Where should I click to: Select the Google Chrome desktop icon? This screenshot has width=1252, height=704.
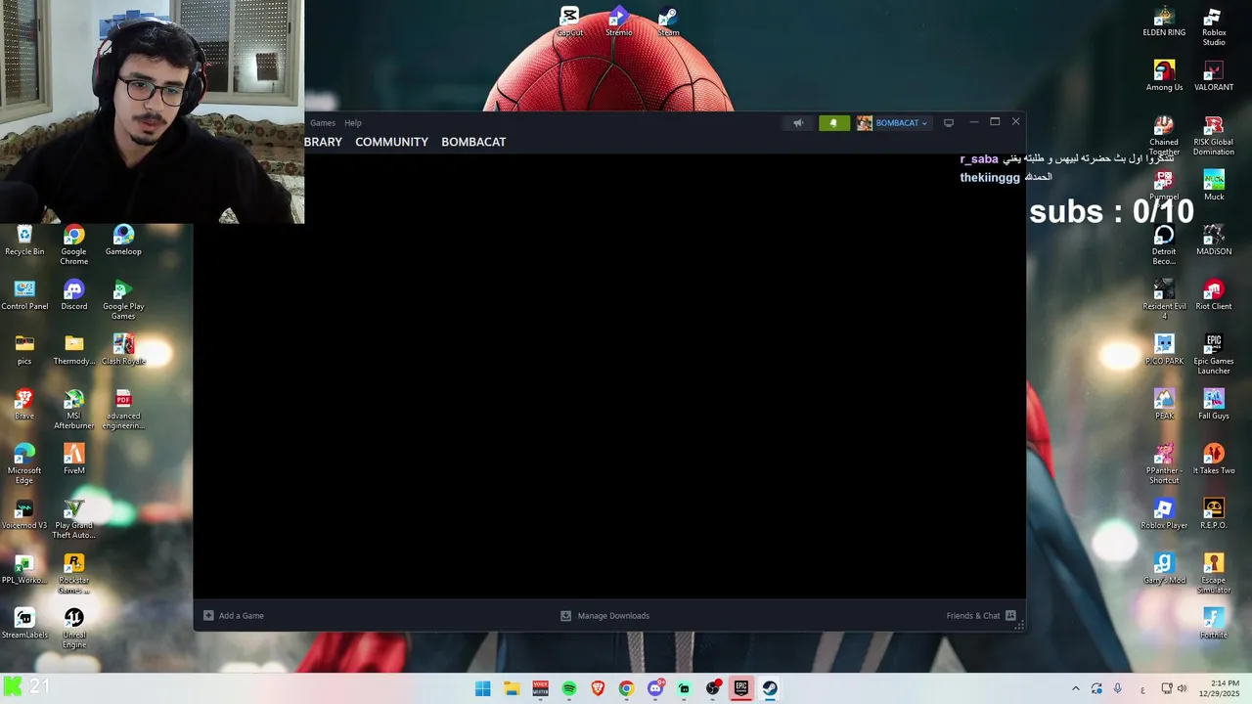(73, 245)
